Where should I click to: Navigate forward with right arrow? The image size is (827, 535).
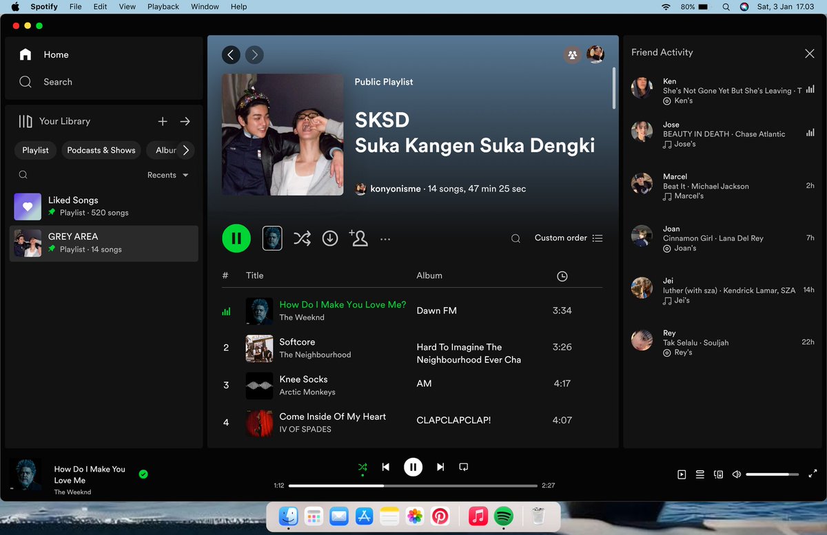click(254, 55)
